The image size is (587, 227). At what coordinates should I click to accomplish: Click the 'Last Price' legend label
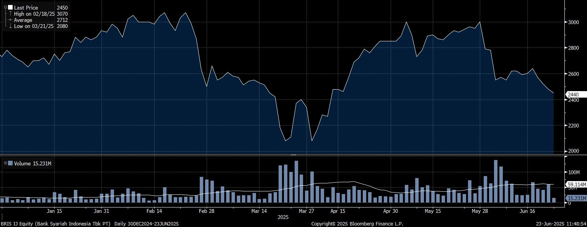click(25, 7)
